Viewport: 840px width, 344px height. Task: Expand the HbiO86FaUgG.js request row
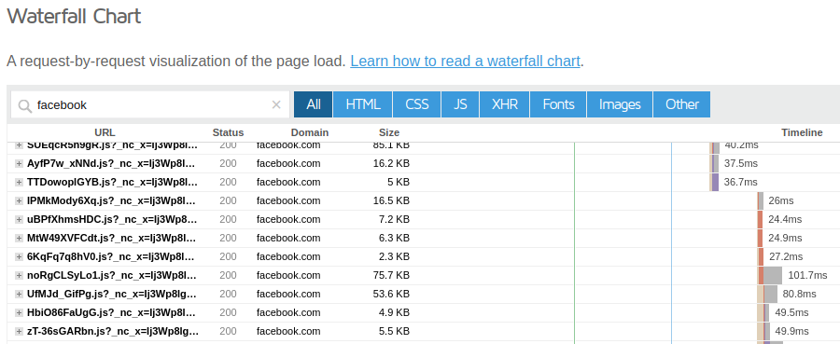20,312
